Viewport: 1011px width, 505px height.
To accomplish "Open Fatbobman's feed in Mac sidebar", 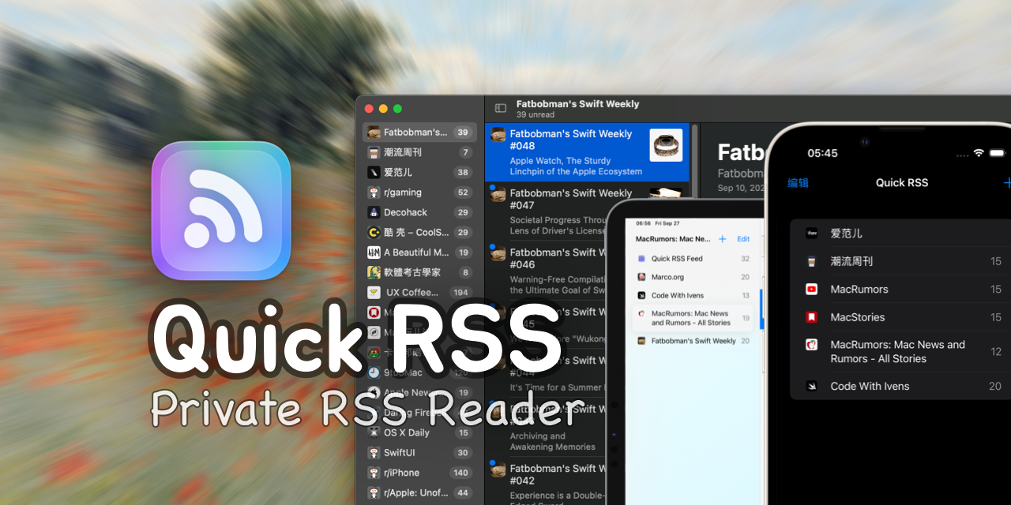I will [x=419, y=133].
